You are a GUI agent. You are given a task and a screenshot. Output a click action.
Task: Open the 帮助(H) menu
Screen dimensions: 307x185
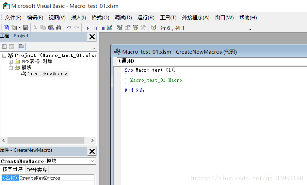(x=248, y=18)
